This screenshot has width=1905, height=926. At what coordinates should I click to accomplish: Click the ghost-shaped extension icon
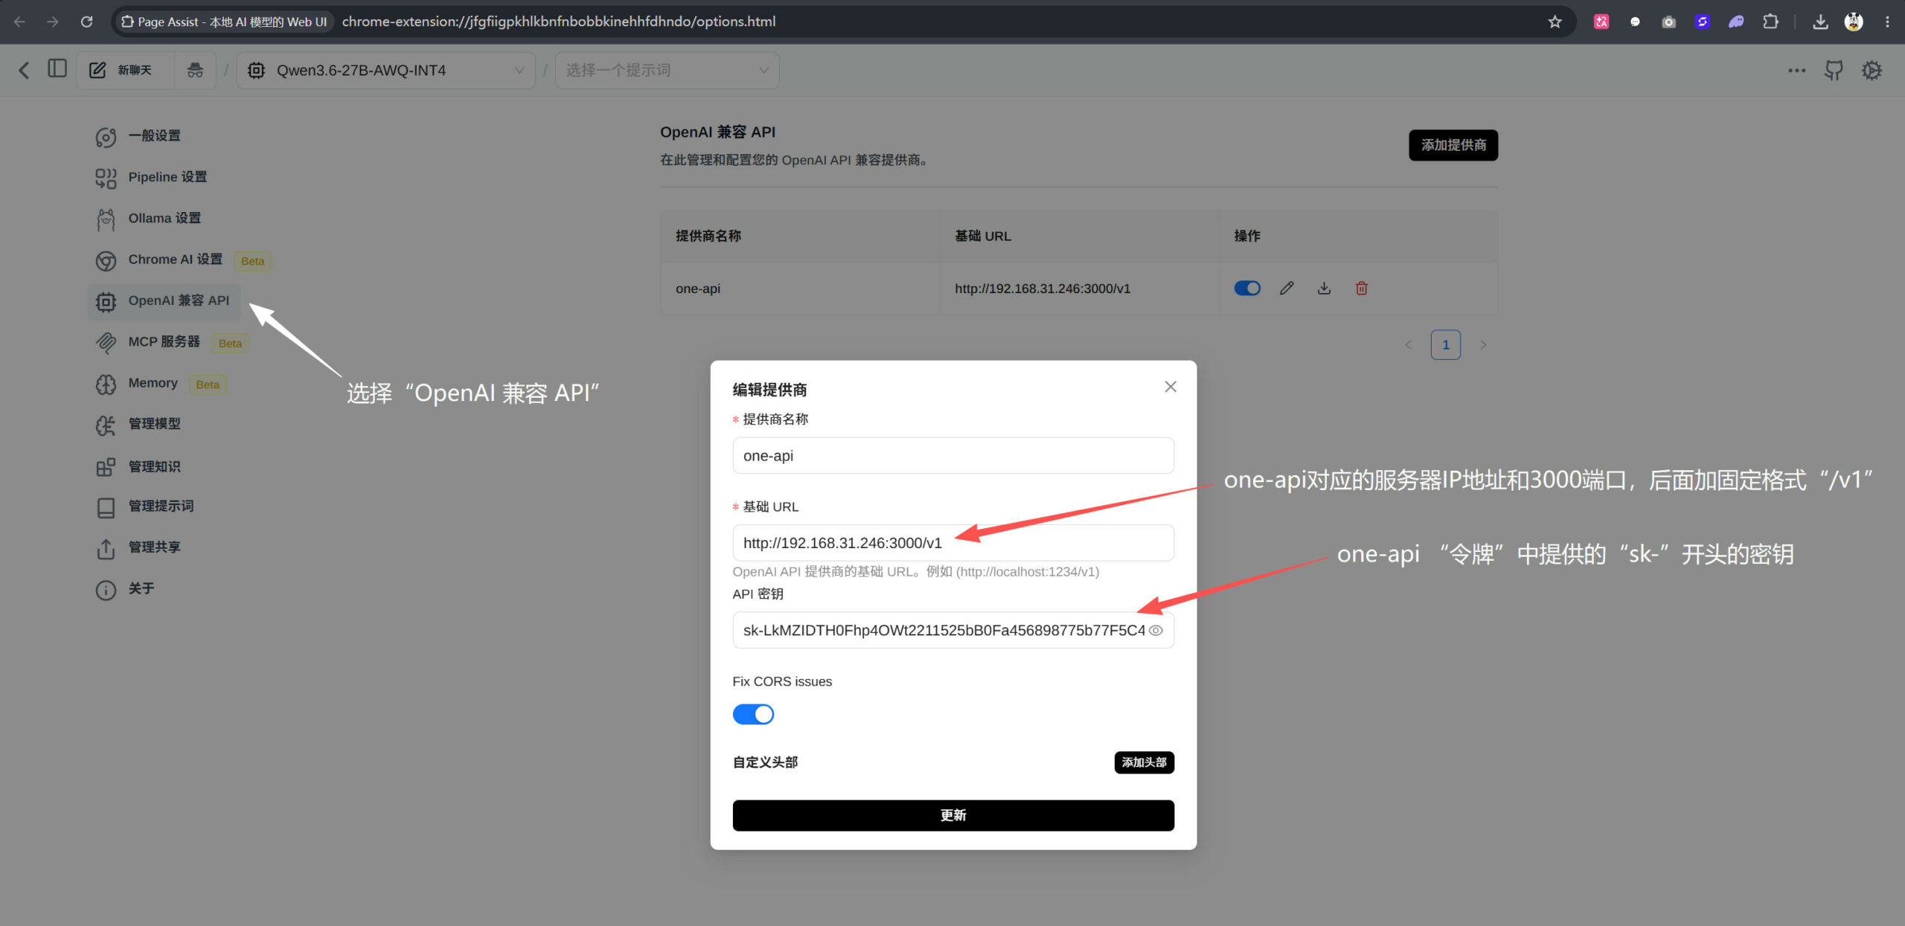1736,22
